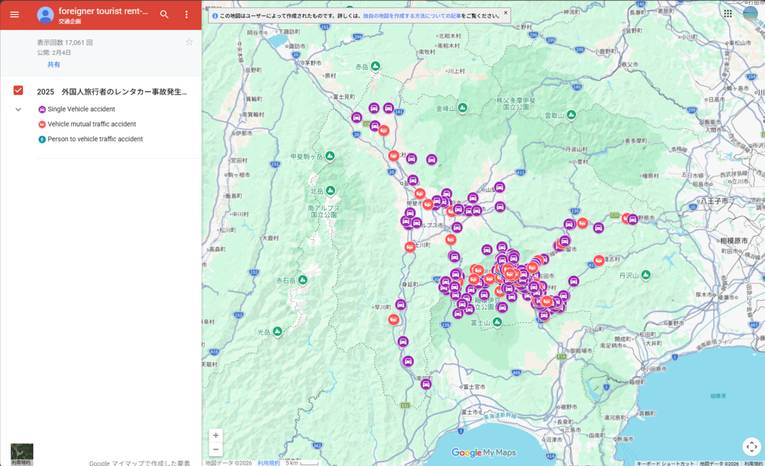Select Single Vehicle accident legend item
765x466 pixels.
(x=76, y=109)
